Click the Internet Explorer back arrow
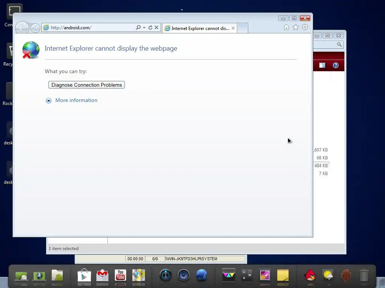This screenshot has height=288, width=385. pyautogui.click(x=22, y=28)
